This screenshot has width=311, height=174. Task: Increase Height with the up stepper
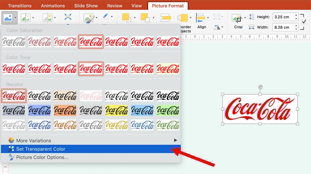296,15
